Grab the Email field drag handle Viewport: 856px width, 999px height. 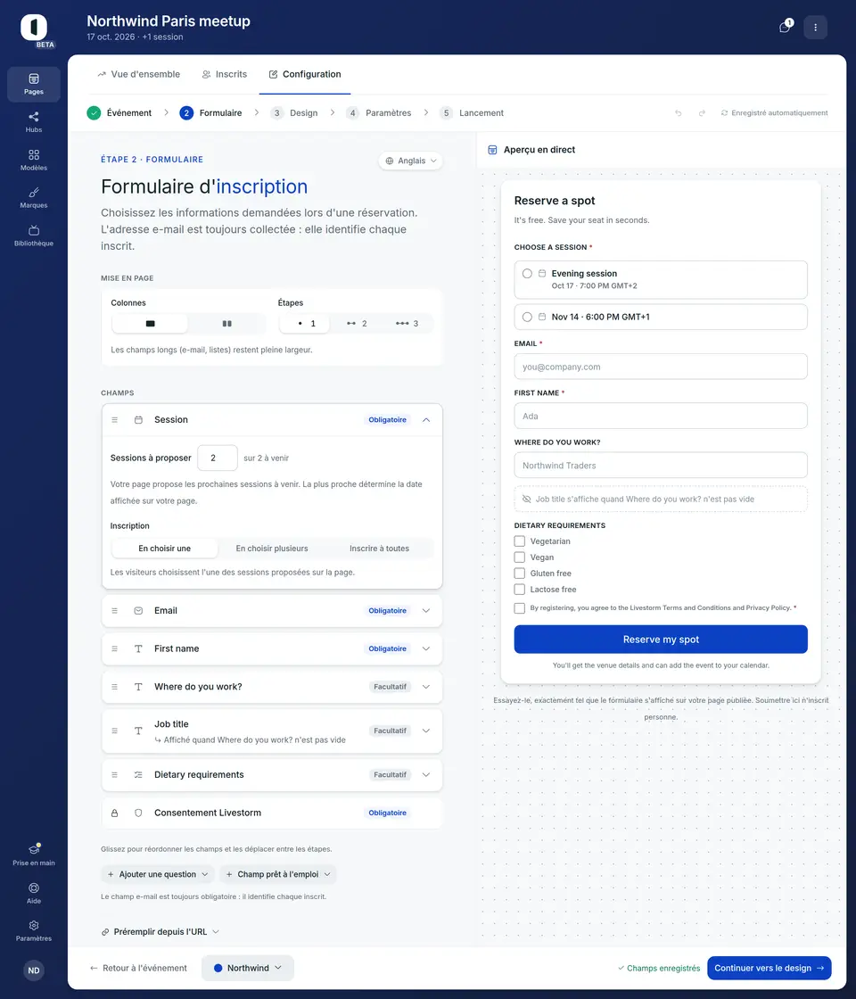pos(115,610)
